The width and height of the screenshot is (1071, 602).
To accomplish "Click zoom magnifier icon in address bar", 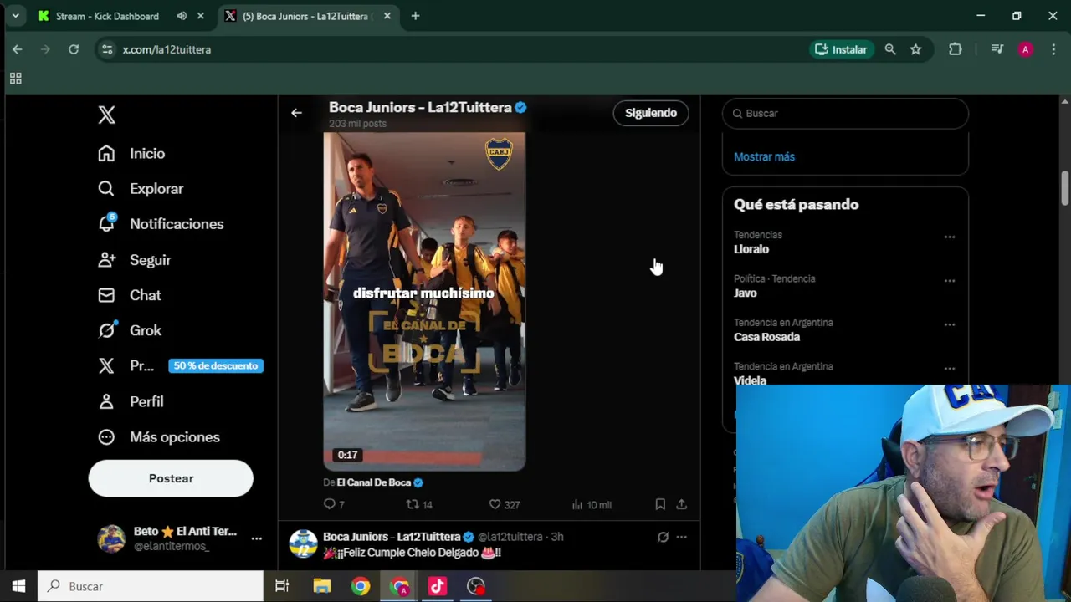I will 890,49.
